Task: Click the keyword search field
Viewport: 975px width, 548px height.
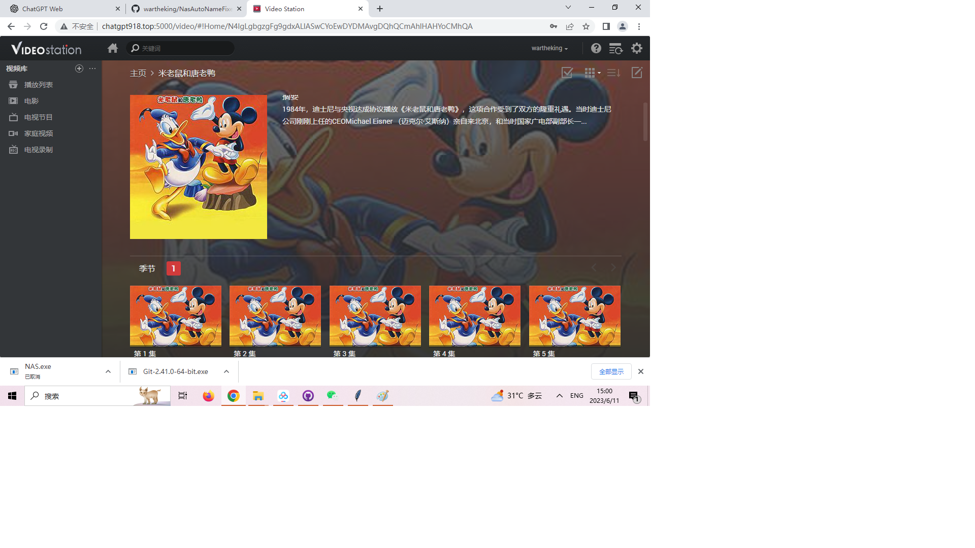Action: pos(183,48)
